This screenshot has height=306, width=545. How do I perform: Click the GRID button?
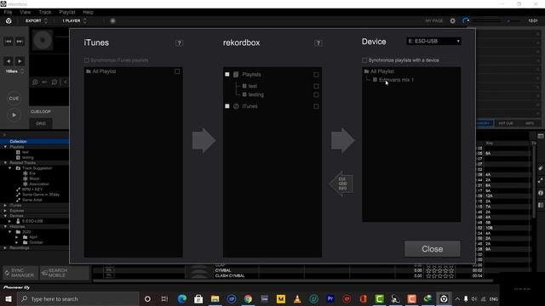point(41,123)
